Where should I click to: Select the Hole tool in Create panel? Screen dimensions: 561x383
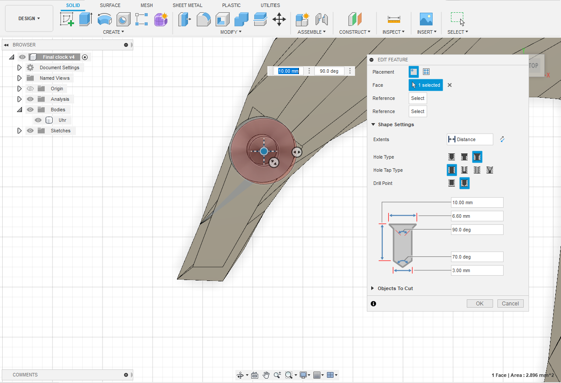123,19
